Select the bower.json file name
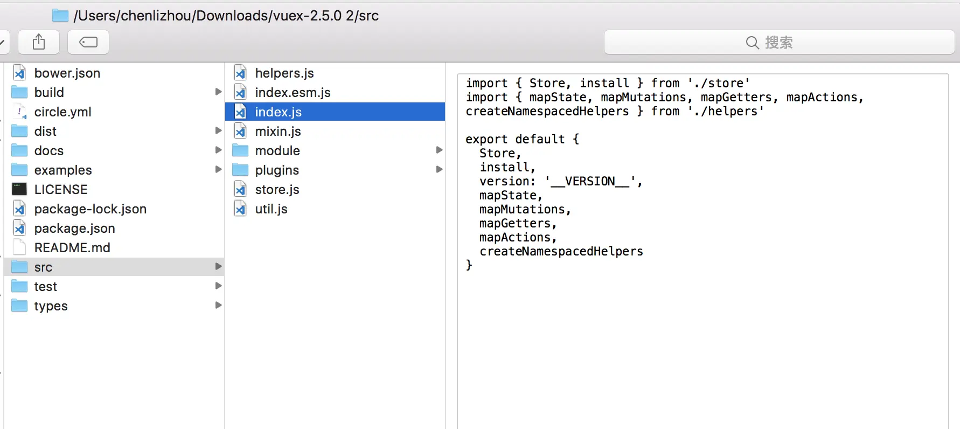960x429 pixels. tap(67, 73)
